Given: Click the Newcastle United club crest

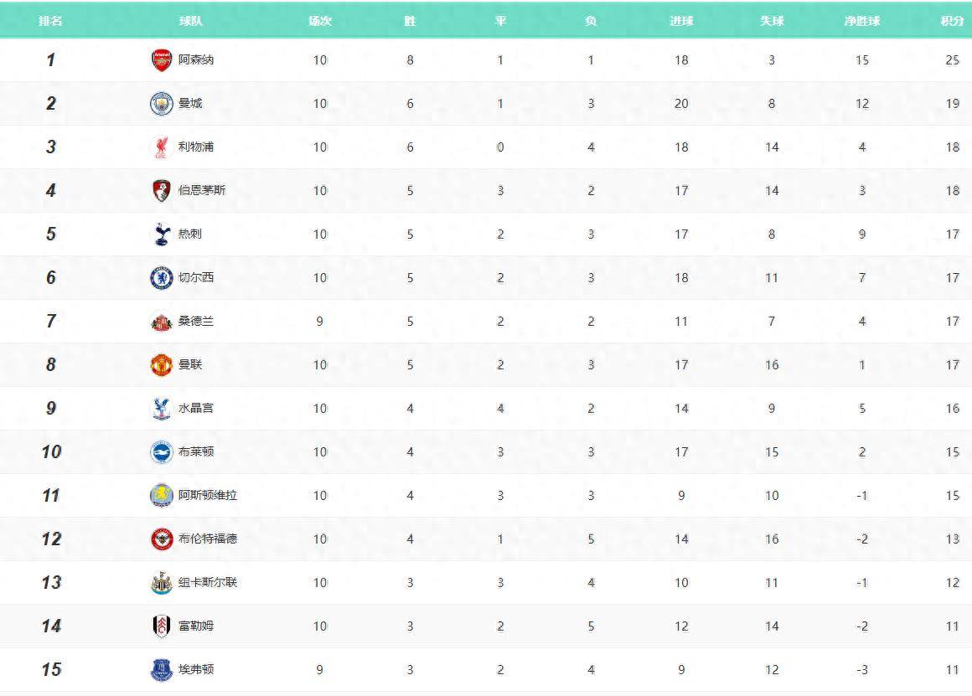Looking at the screenshot, I should [x=161, y=583].
